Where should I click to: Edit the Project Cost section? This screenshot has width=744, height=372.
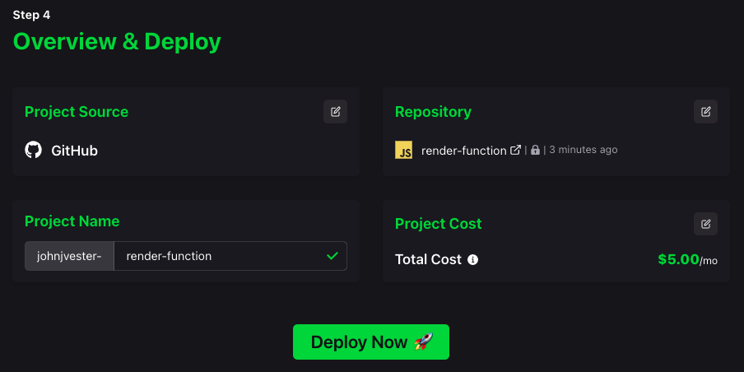(705, 224)
